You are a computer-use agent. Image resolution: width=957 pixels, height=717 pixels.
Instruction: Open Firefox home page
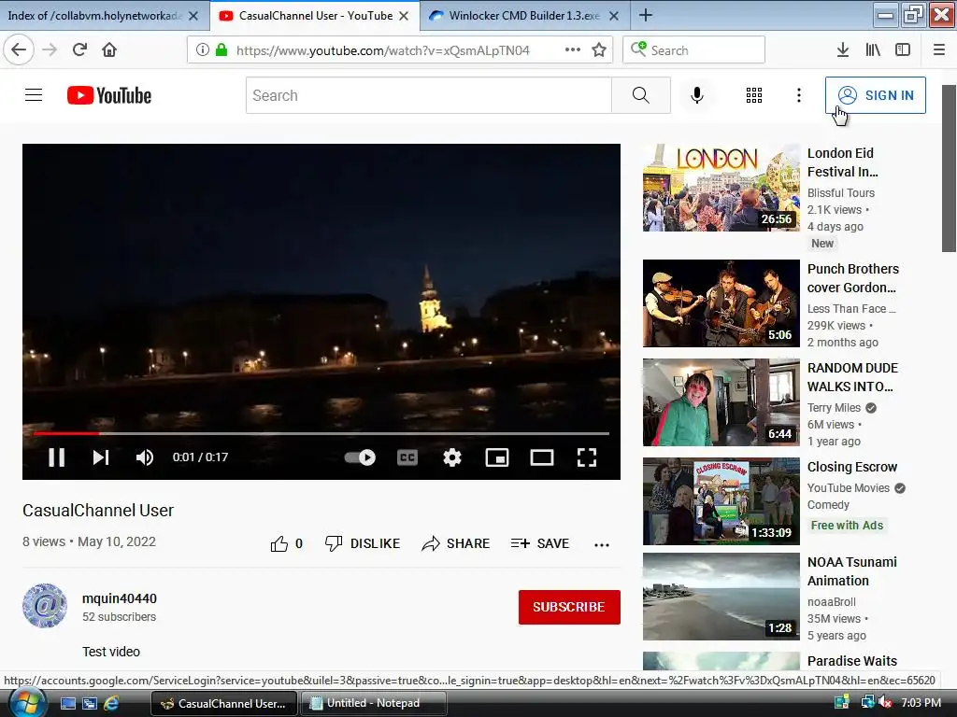click(x=109, y=50)
